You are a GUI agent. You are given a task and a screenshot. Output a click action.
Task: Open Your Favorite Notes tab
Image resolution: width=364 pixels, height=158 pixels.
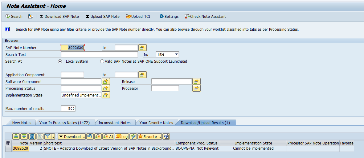pyautogui.click(x=156, y=123)
